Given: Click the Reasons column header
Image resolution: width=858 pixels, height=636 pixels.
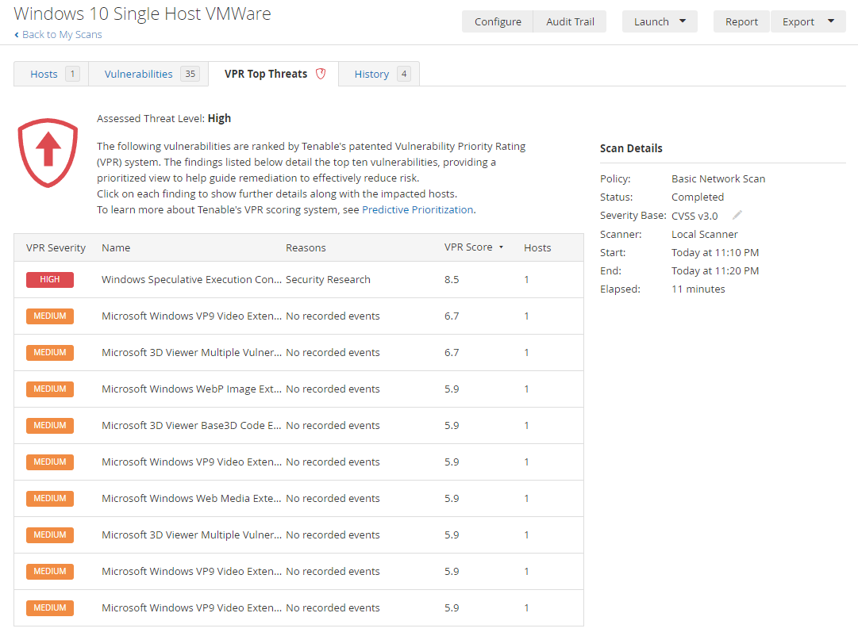Looking at the screenshot, I should [306, 247].
